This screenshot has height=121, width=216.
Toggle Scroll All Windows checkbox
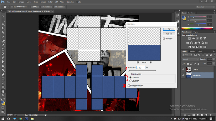tap(12, 7)
